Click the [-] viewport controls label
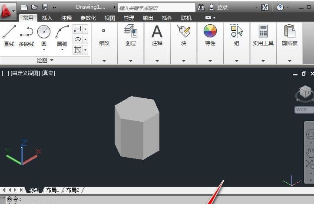 [5, 73]
